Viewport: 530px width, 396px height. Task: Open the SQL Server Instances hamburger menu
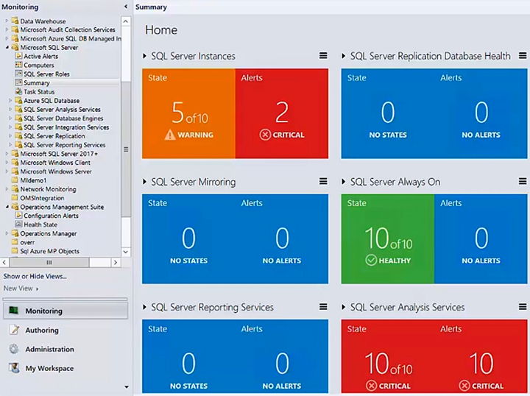(x=323, y=56)
